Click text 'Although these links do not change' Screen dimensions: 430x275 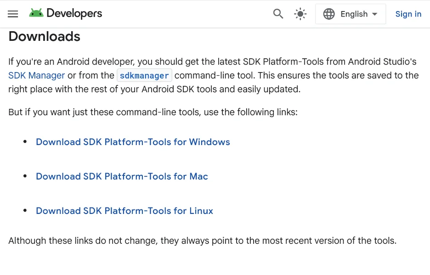pos(83,241)
